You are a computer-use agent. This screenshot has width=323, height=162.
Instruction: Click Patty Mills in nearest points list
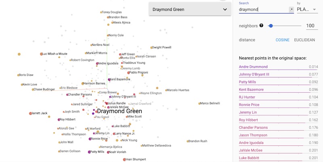[247, 82]
